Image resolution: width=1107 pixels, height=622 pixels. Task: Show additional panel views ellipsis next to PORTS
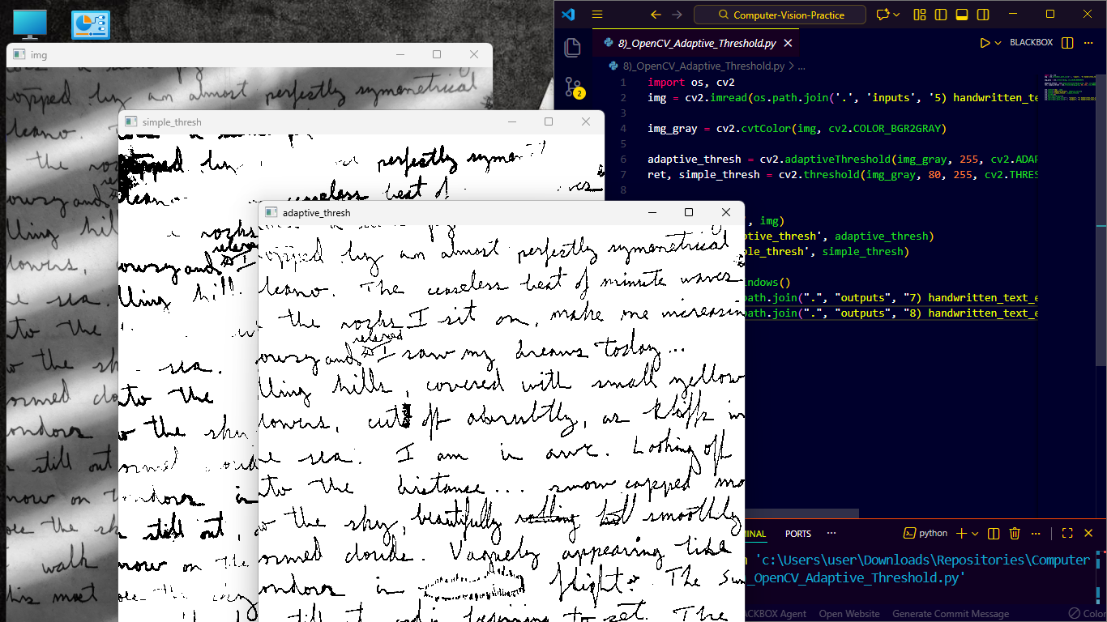click(x=831, y=534)
